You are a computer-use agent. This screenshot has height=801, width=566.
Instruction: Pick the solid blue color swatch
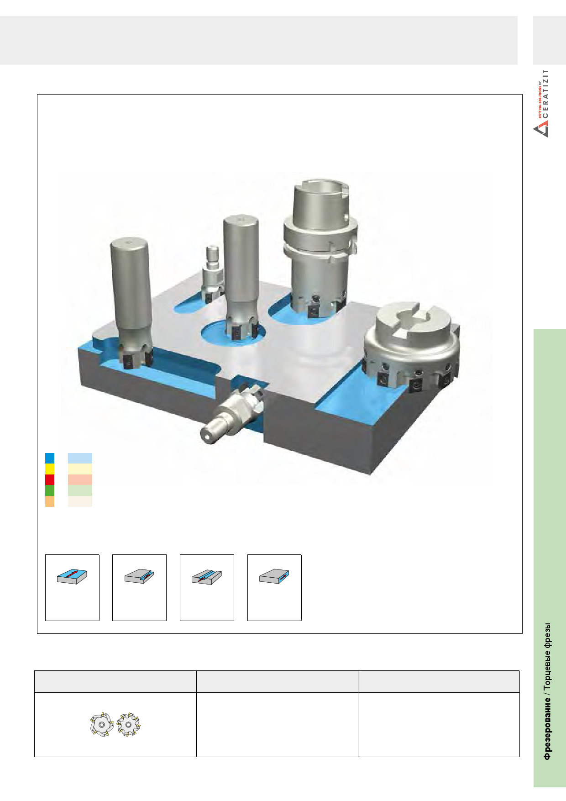[50, 458]
